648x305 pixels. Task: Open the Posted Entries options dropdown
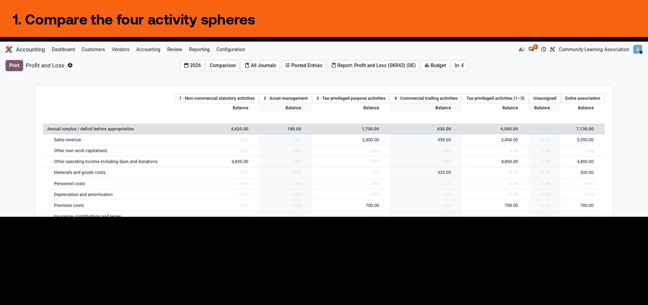[304, 66]
